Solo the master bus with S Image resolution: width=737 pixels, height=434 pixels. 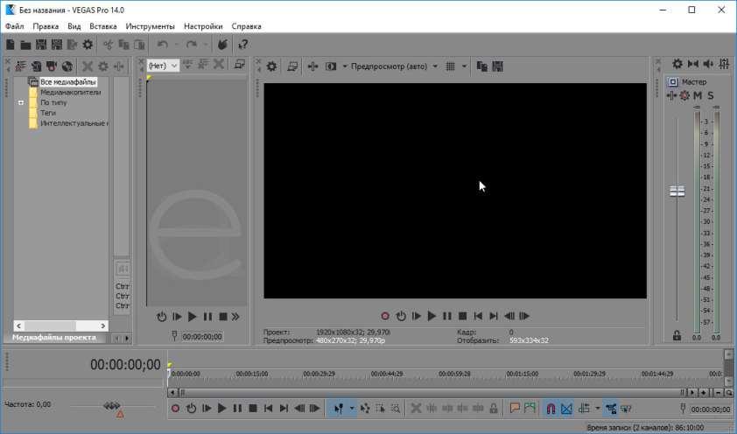coord(711,96)
